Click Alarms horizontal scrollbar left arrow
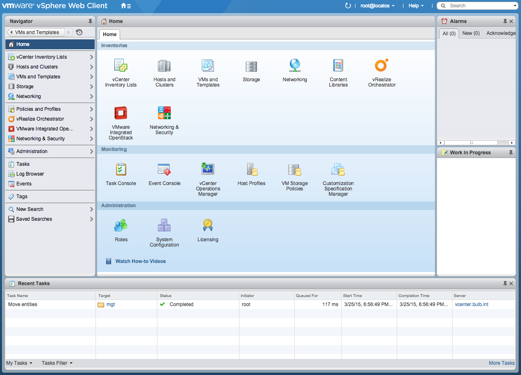Viewport: 521px width, 375px height. click(x=441, y=143)
